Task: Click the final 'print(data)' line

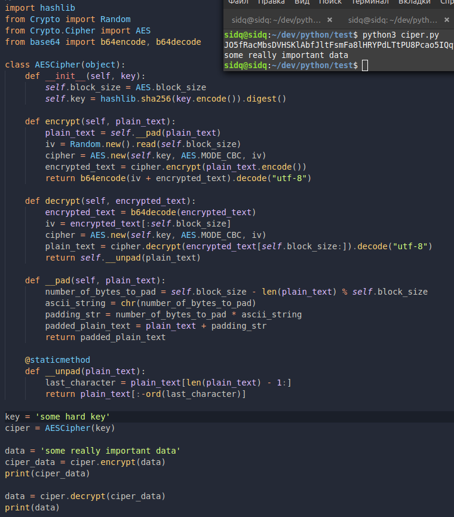Action: click(x=32, y=507)
